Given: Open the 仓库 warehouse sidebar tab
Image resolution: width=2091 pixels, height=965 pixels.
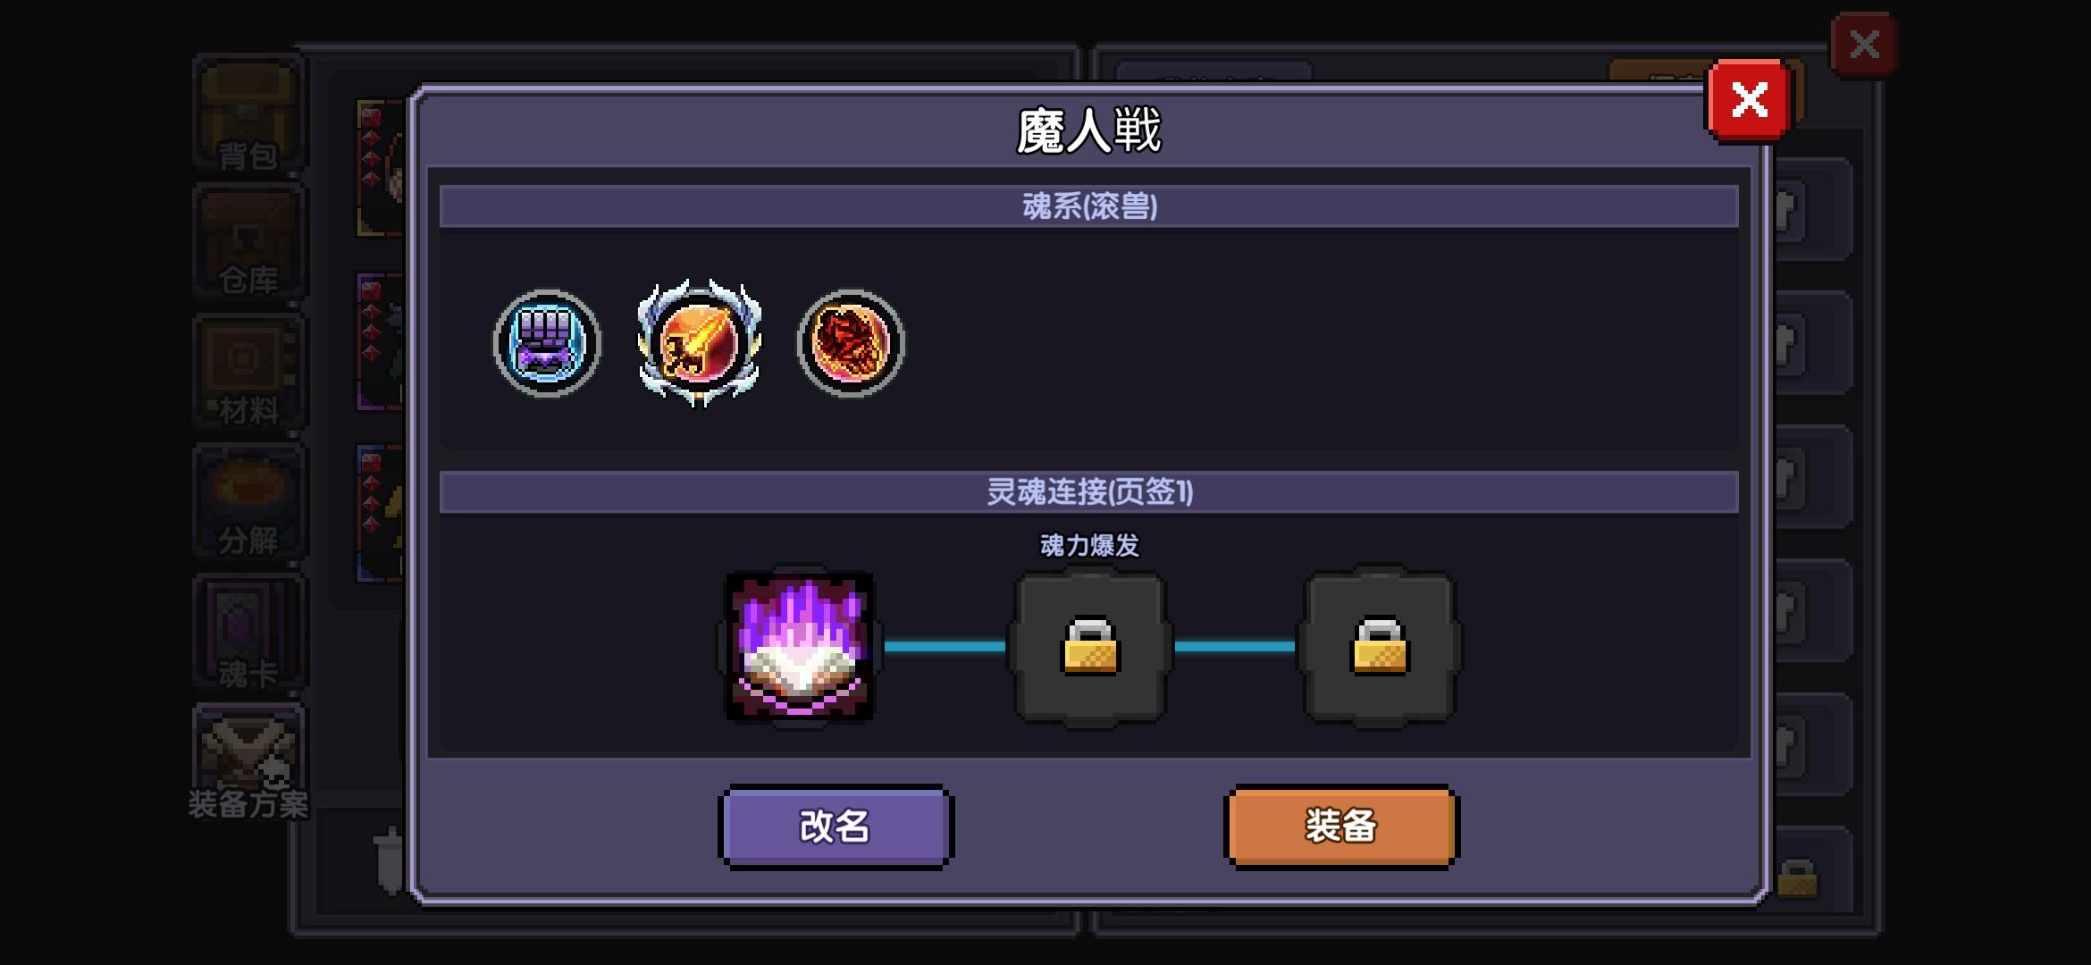Looking at the screenshot, I should [249, 241].
